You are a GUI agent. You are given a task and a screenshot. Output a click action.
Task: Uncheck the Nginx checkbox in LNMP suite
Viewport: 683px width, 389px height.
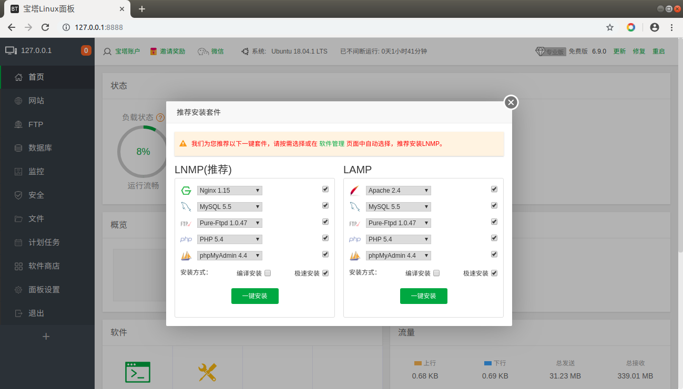tap(325, 189)
